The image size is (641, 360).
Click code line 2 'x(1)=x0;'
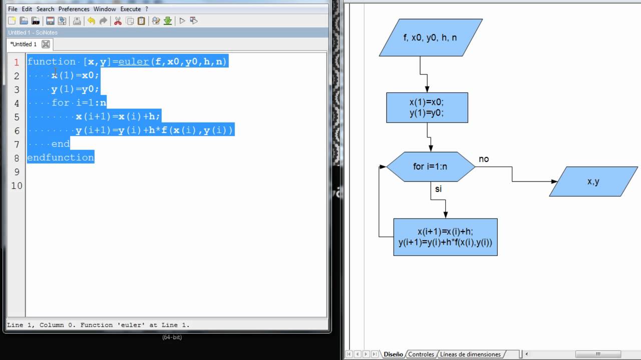(x=76, y=75)
